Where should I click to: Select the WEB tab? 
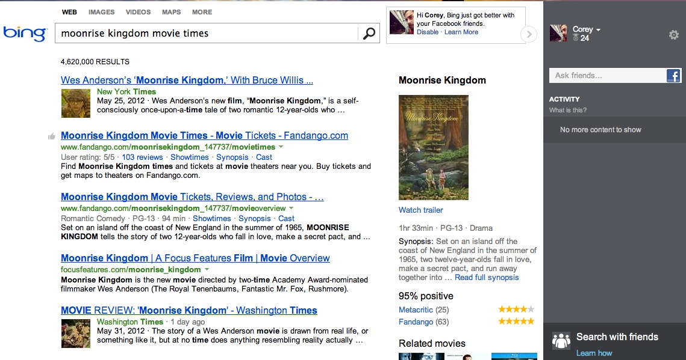coord(69,12)
